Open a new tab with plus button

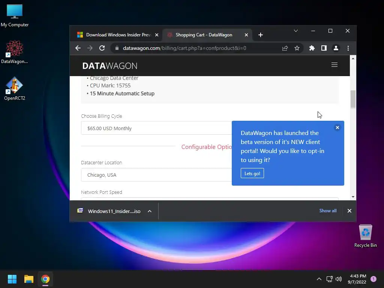(x=261, y=35)
